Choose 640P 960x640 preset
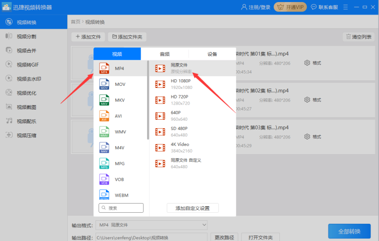The width and height of the screenshot is (379, 241). pyautogui.click(x=193, y=116)
